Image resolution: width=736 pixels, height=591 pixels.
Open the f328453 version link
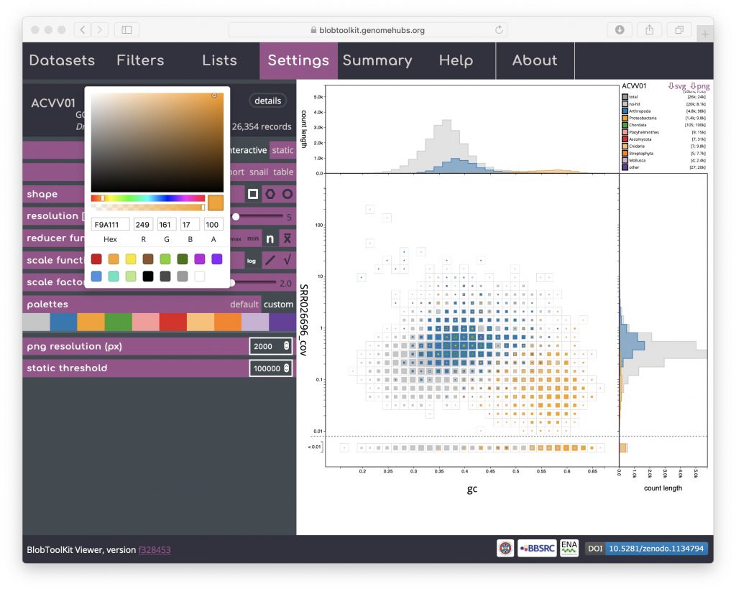(x=155, y=550)
